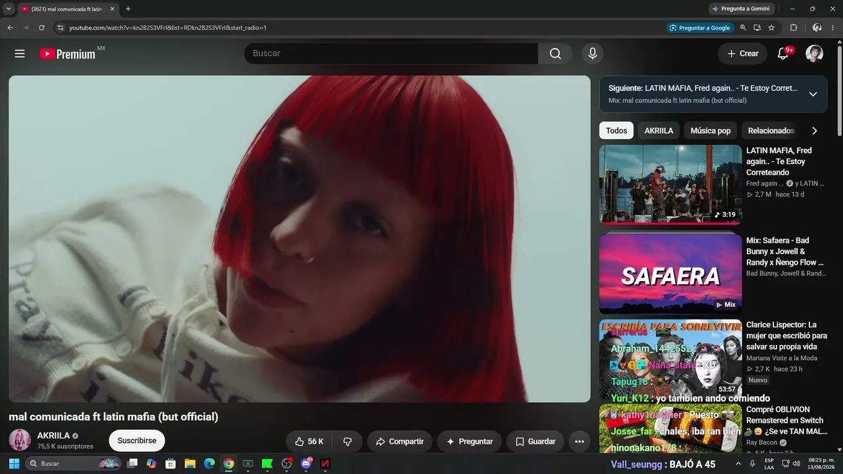Image resolution: width=843 pixels, height=474 pixels.
Task: Open the Chrome extensions puzzle icon
Action: pyautogui.click(x=794, y=28)
